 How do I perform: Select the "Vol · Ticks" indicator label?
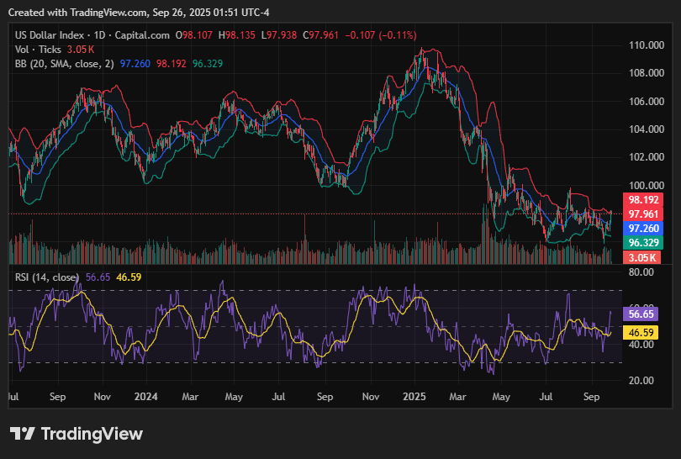(38, 50)
